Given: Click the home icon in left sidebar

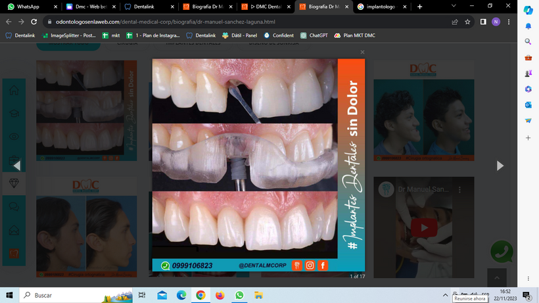Looking at the screenshot, I should point(14,91).
